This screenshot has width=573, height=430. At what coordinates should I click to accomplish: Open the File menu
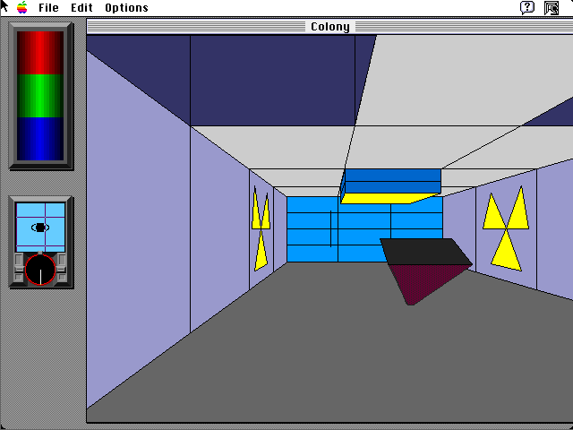click(48, 8)
